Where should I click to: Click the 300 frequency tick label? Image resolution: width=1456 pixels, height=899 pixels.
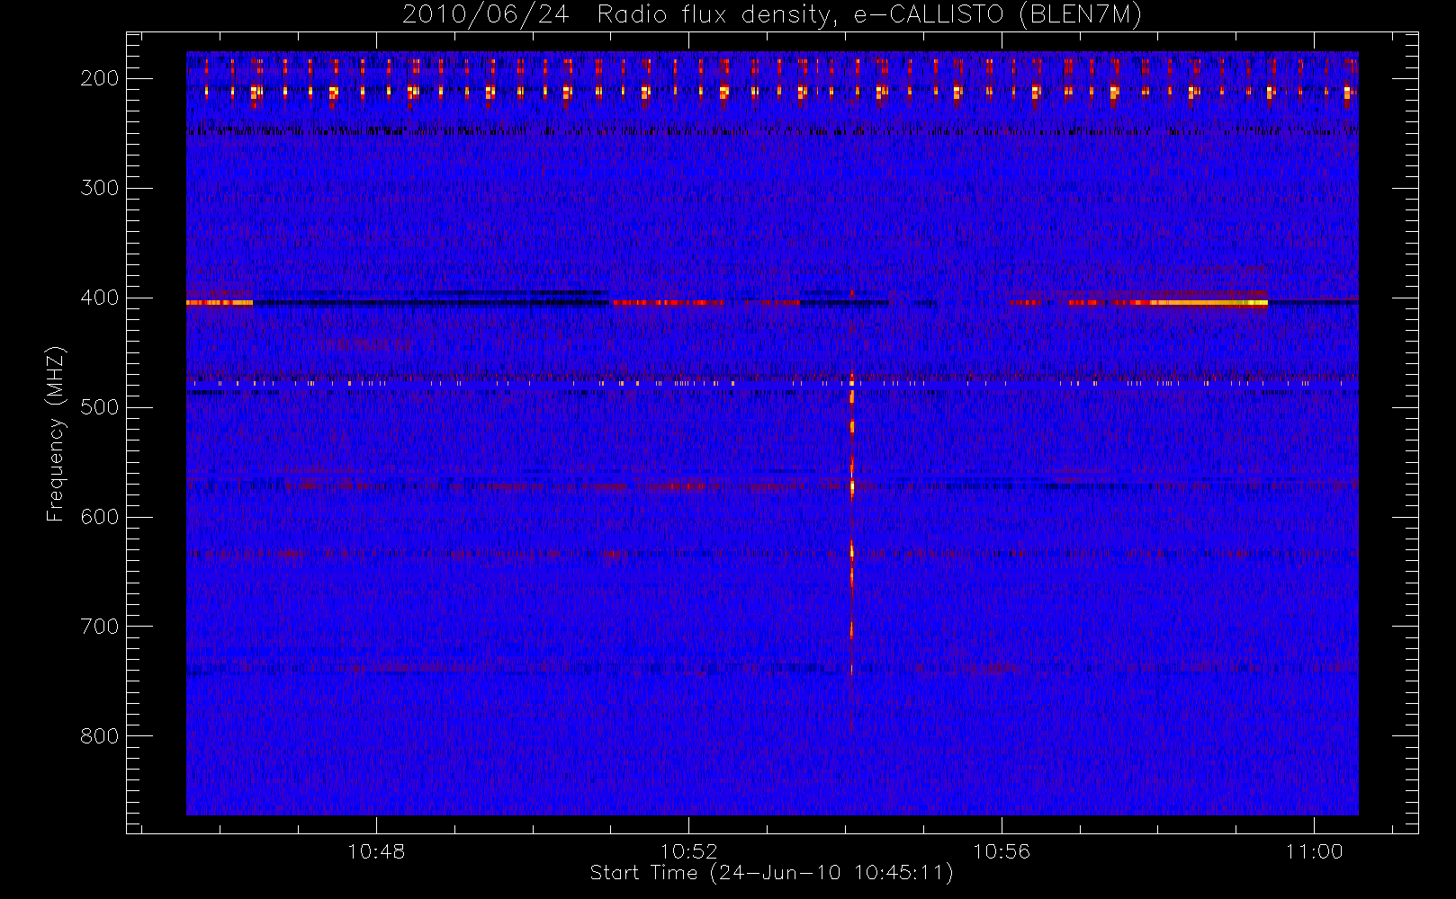tap(100, 188)
